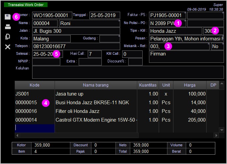Select the Jasa tune up row
The image size is (227, 164).
pyautogui.click(x=69, y=94)
